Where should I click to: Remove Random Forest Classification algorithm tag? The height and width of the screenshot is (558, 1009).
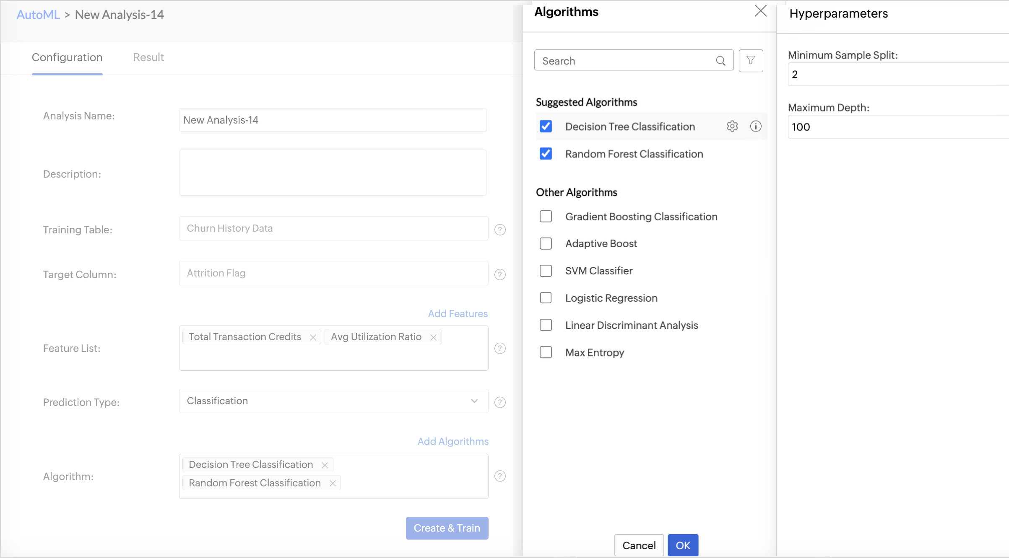[x=333, y=483]
